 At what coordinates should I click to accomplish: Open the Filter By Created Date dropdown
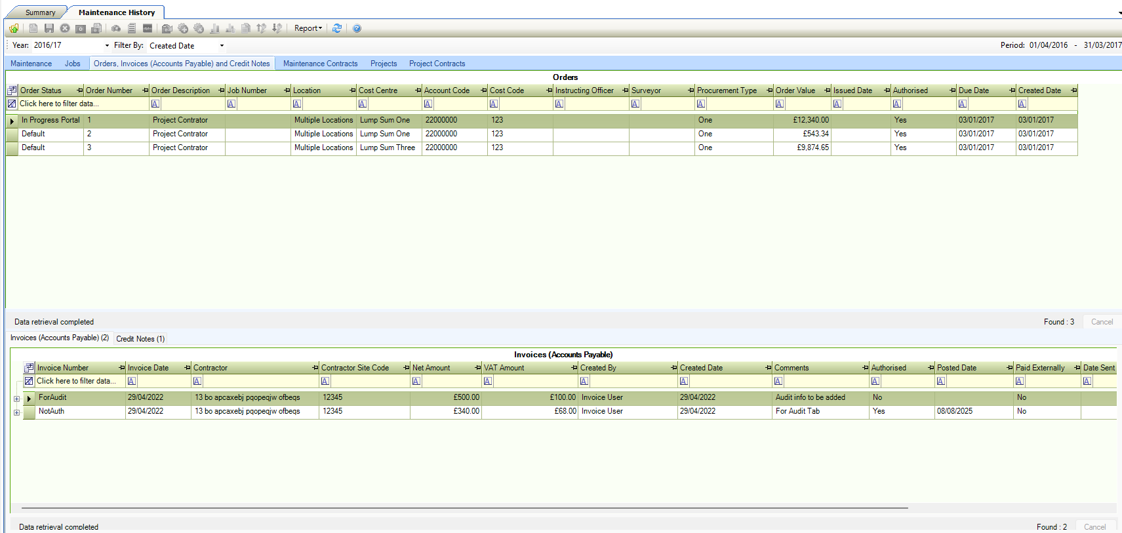click(x=222, y=46)
